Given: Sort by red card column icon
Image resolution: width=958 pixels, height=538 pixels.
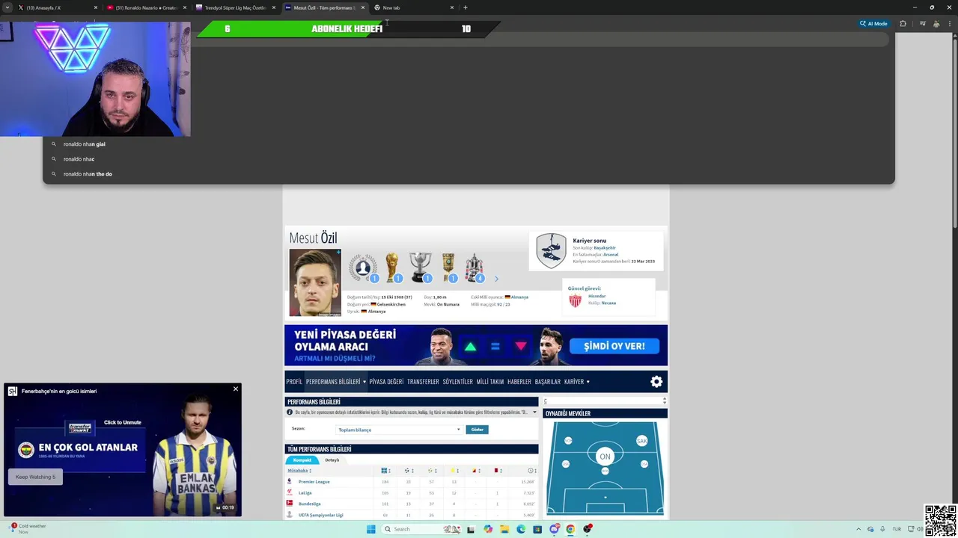Looking at the screenshot, I should pos(497,471).
